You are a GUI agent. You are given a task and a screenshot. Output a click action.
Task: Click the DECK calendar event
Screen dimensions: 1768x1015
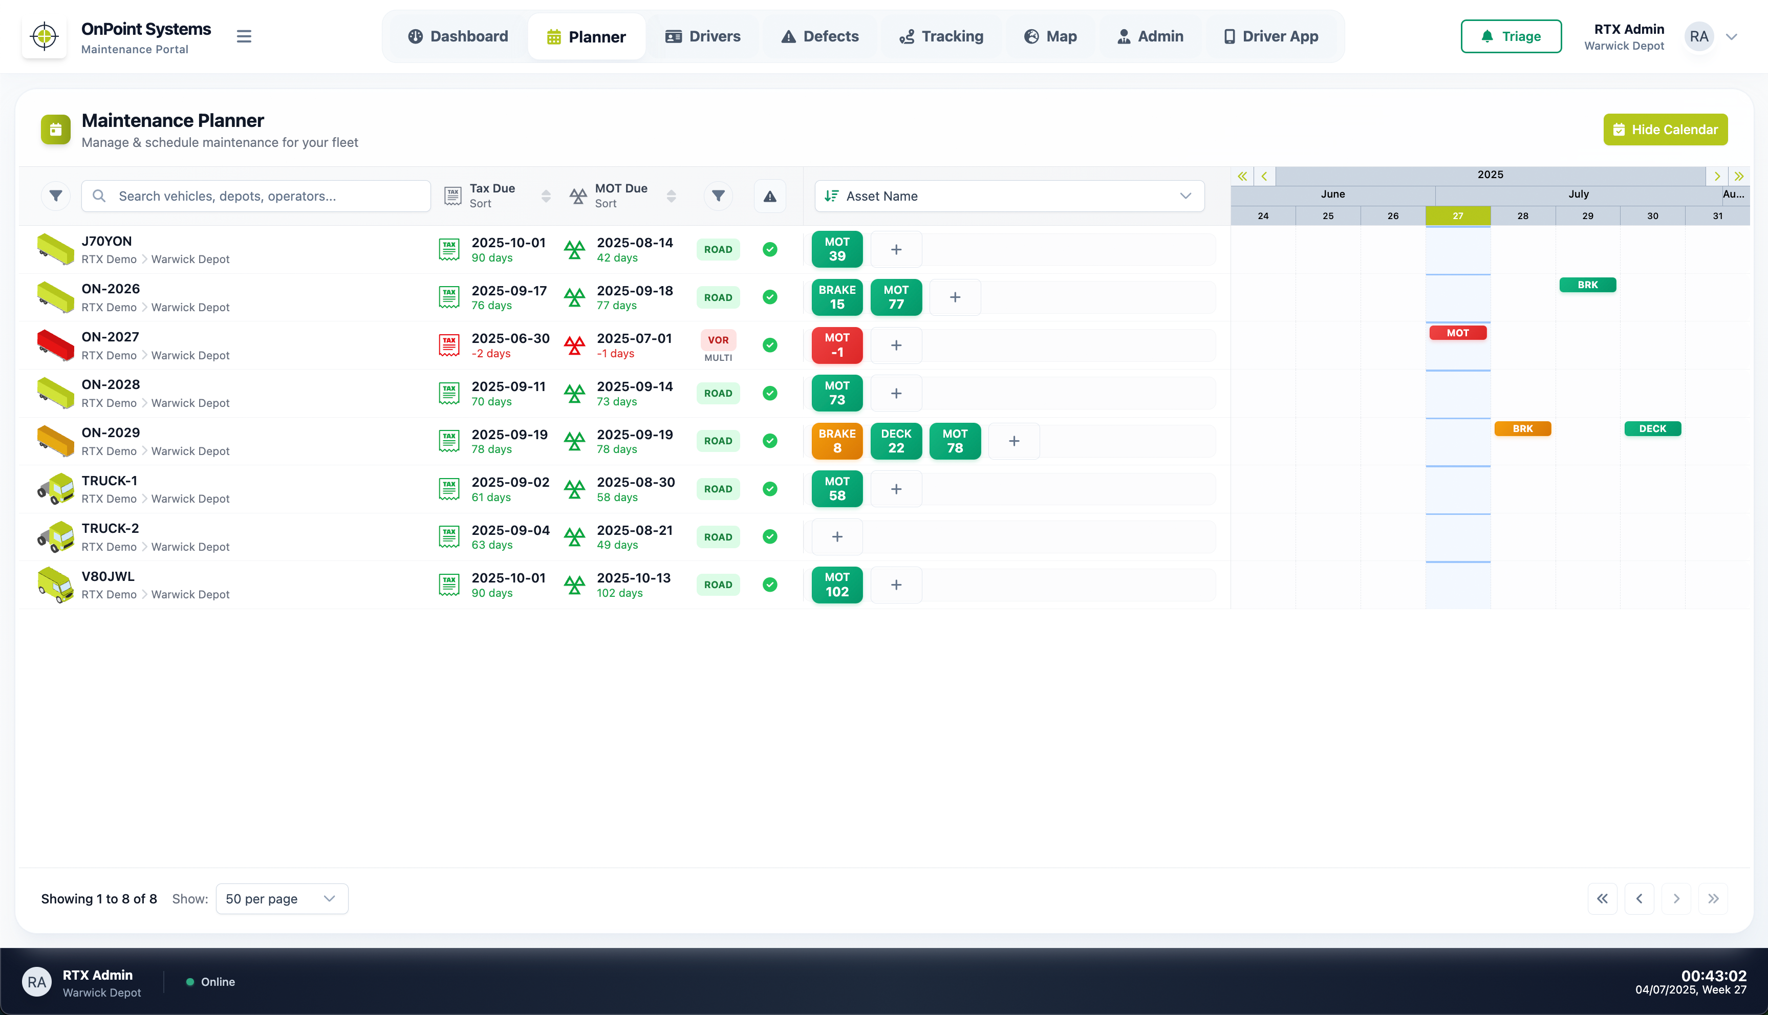click(x=1652, y=428)
